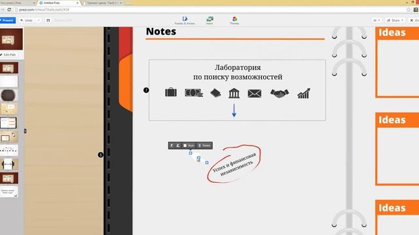Open the Share dropdown
Image resolution: width=419 pixels, height=235 pixels.
395,20
